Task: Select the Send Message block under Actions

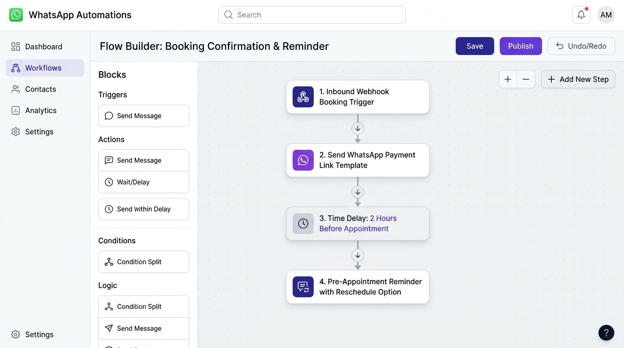Action: (x=144, y=160)
